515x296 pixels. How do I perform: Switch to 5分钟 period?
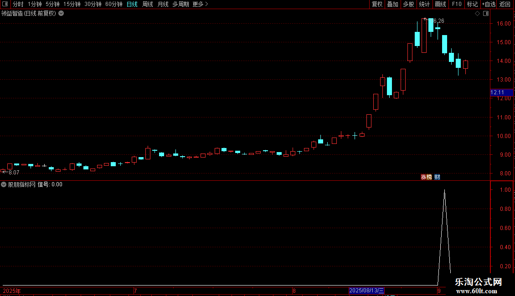click(x=52, y=4)
